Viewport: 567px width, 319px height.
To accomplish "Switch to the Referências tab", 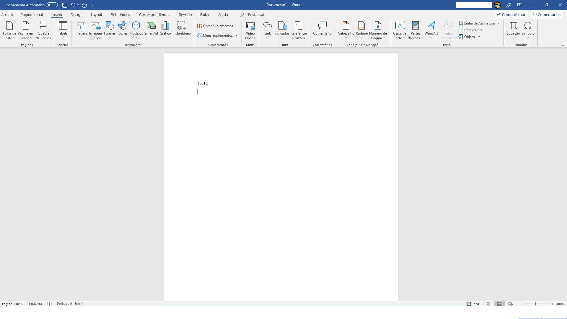I will (x=120, y=14).
